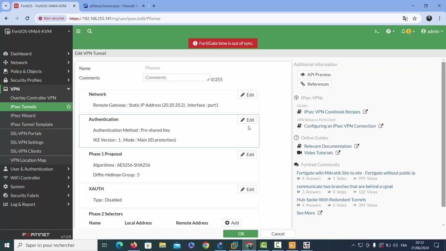
Task: Edit the Phase 1 Proposal section
Action: (247, 154)
